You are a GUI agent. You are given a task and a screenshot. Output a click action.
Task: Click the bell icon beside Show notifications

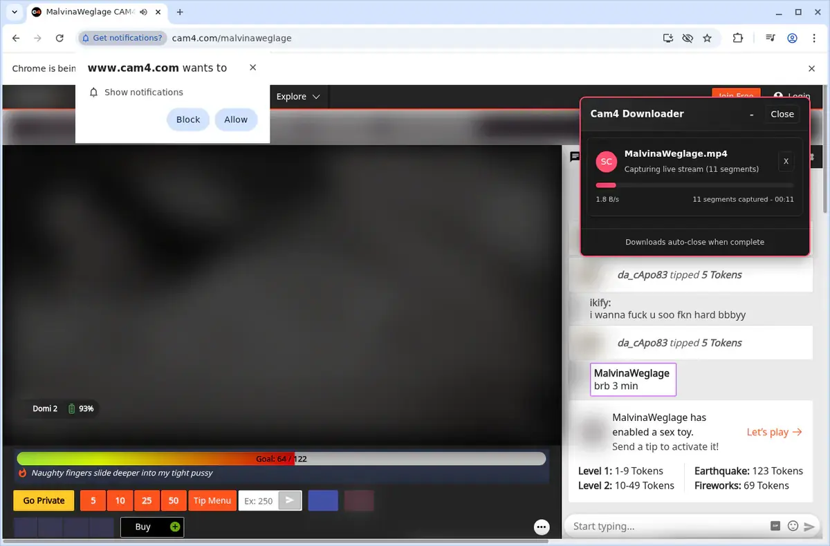click(x=94, y=92)
